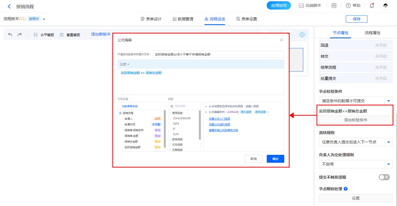Image resolution: width=397 pixels, height=206 pixels.
Task: Click the notification bell icon
Action: (x=372, y=6)
